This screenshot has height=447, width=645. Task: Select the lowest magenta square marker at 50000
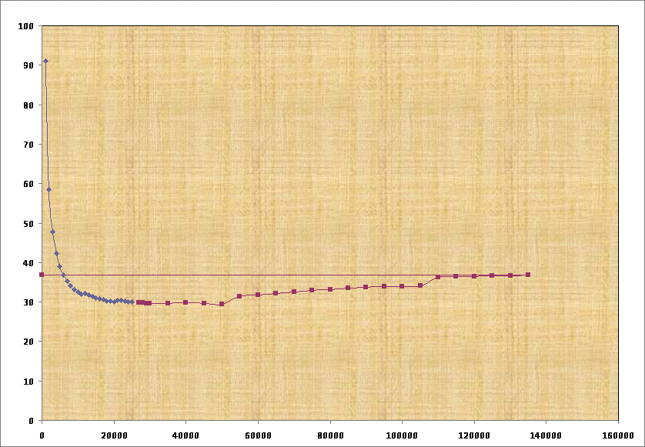coord(222,304)
